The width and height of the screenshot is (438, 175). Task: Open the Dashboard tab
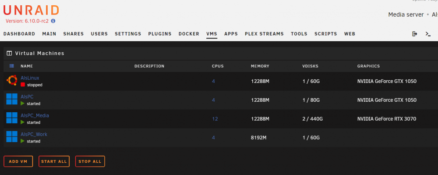click(x=19, y=34)
